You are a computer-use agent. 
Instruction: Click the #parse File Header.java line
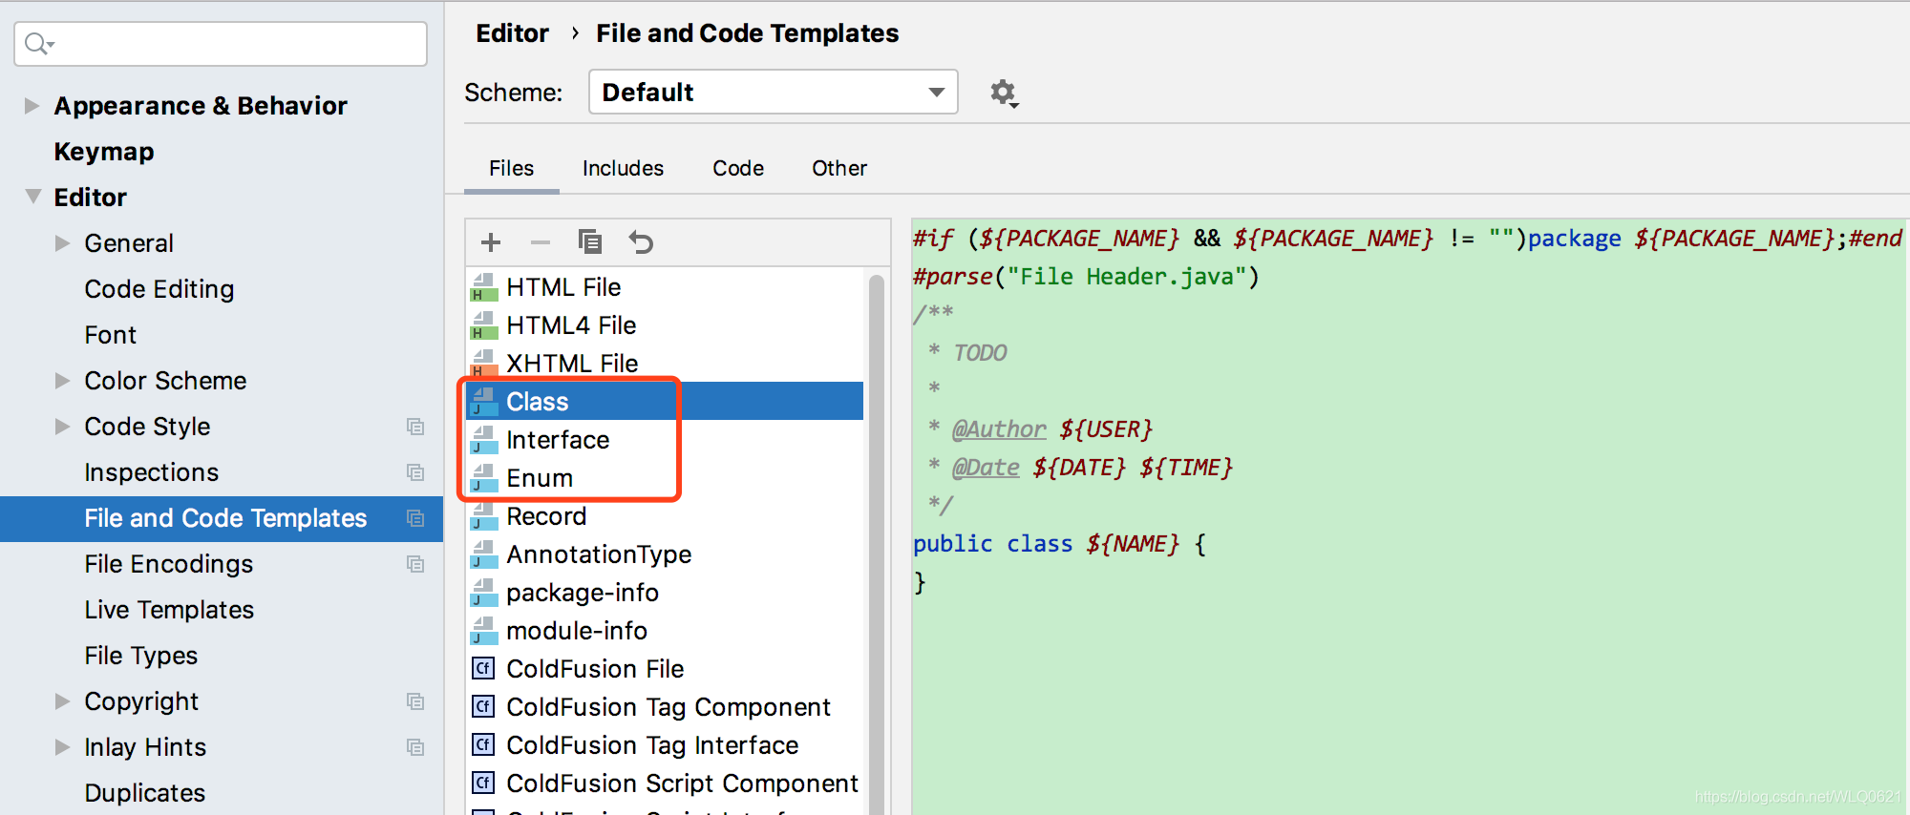tap(1086, 277)
